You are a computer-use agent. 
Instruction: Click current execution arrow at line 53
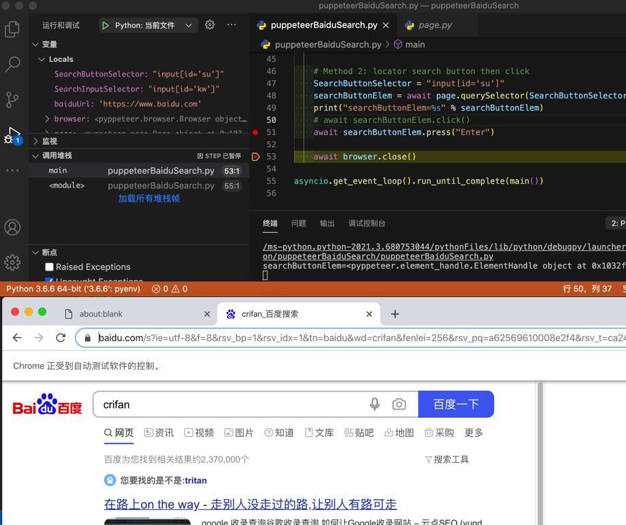(256, 157)
